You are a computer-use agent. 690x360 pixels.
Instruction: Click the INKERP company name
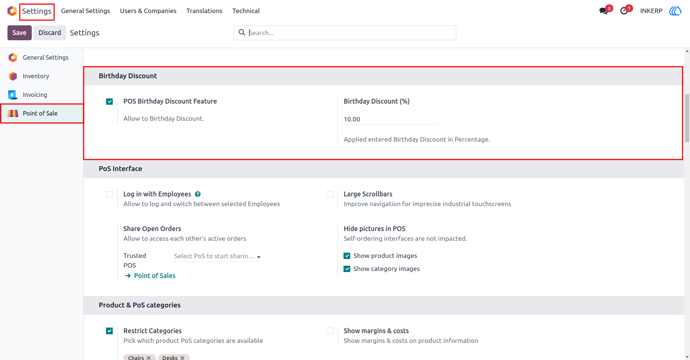[651, 11]
